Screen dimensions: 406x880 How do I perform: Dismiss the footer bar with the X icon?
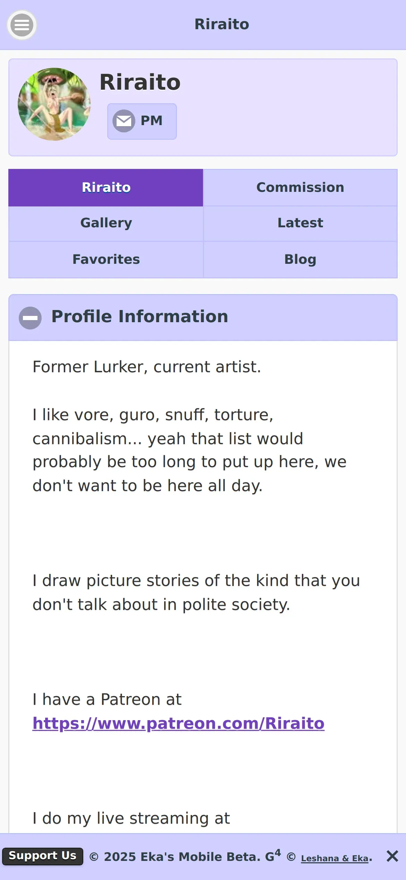tap(392, 856)
